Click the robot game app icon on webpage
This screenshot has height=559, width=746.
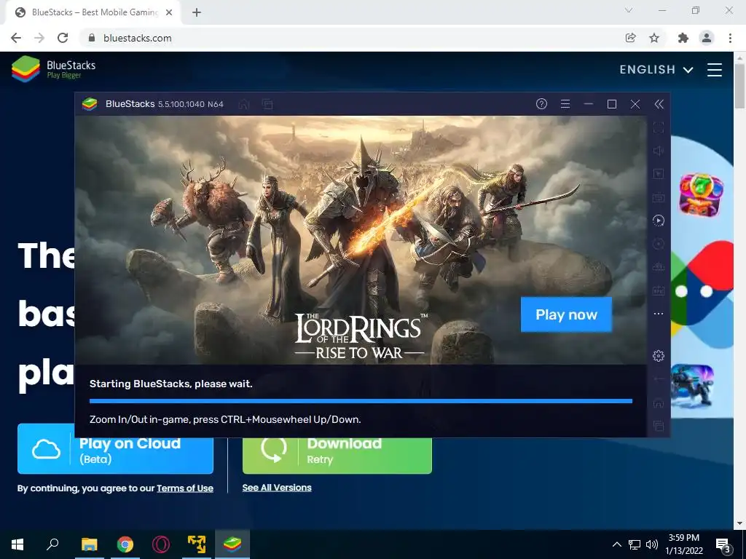click(x=692, y=386)
